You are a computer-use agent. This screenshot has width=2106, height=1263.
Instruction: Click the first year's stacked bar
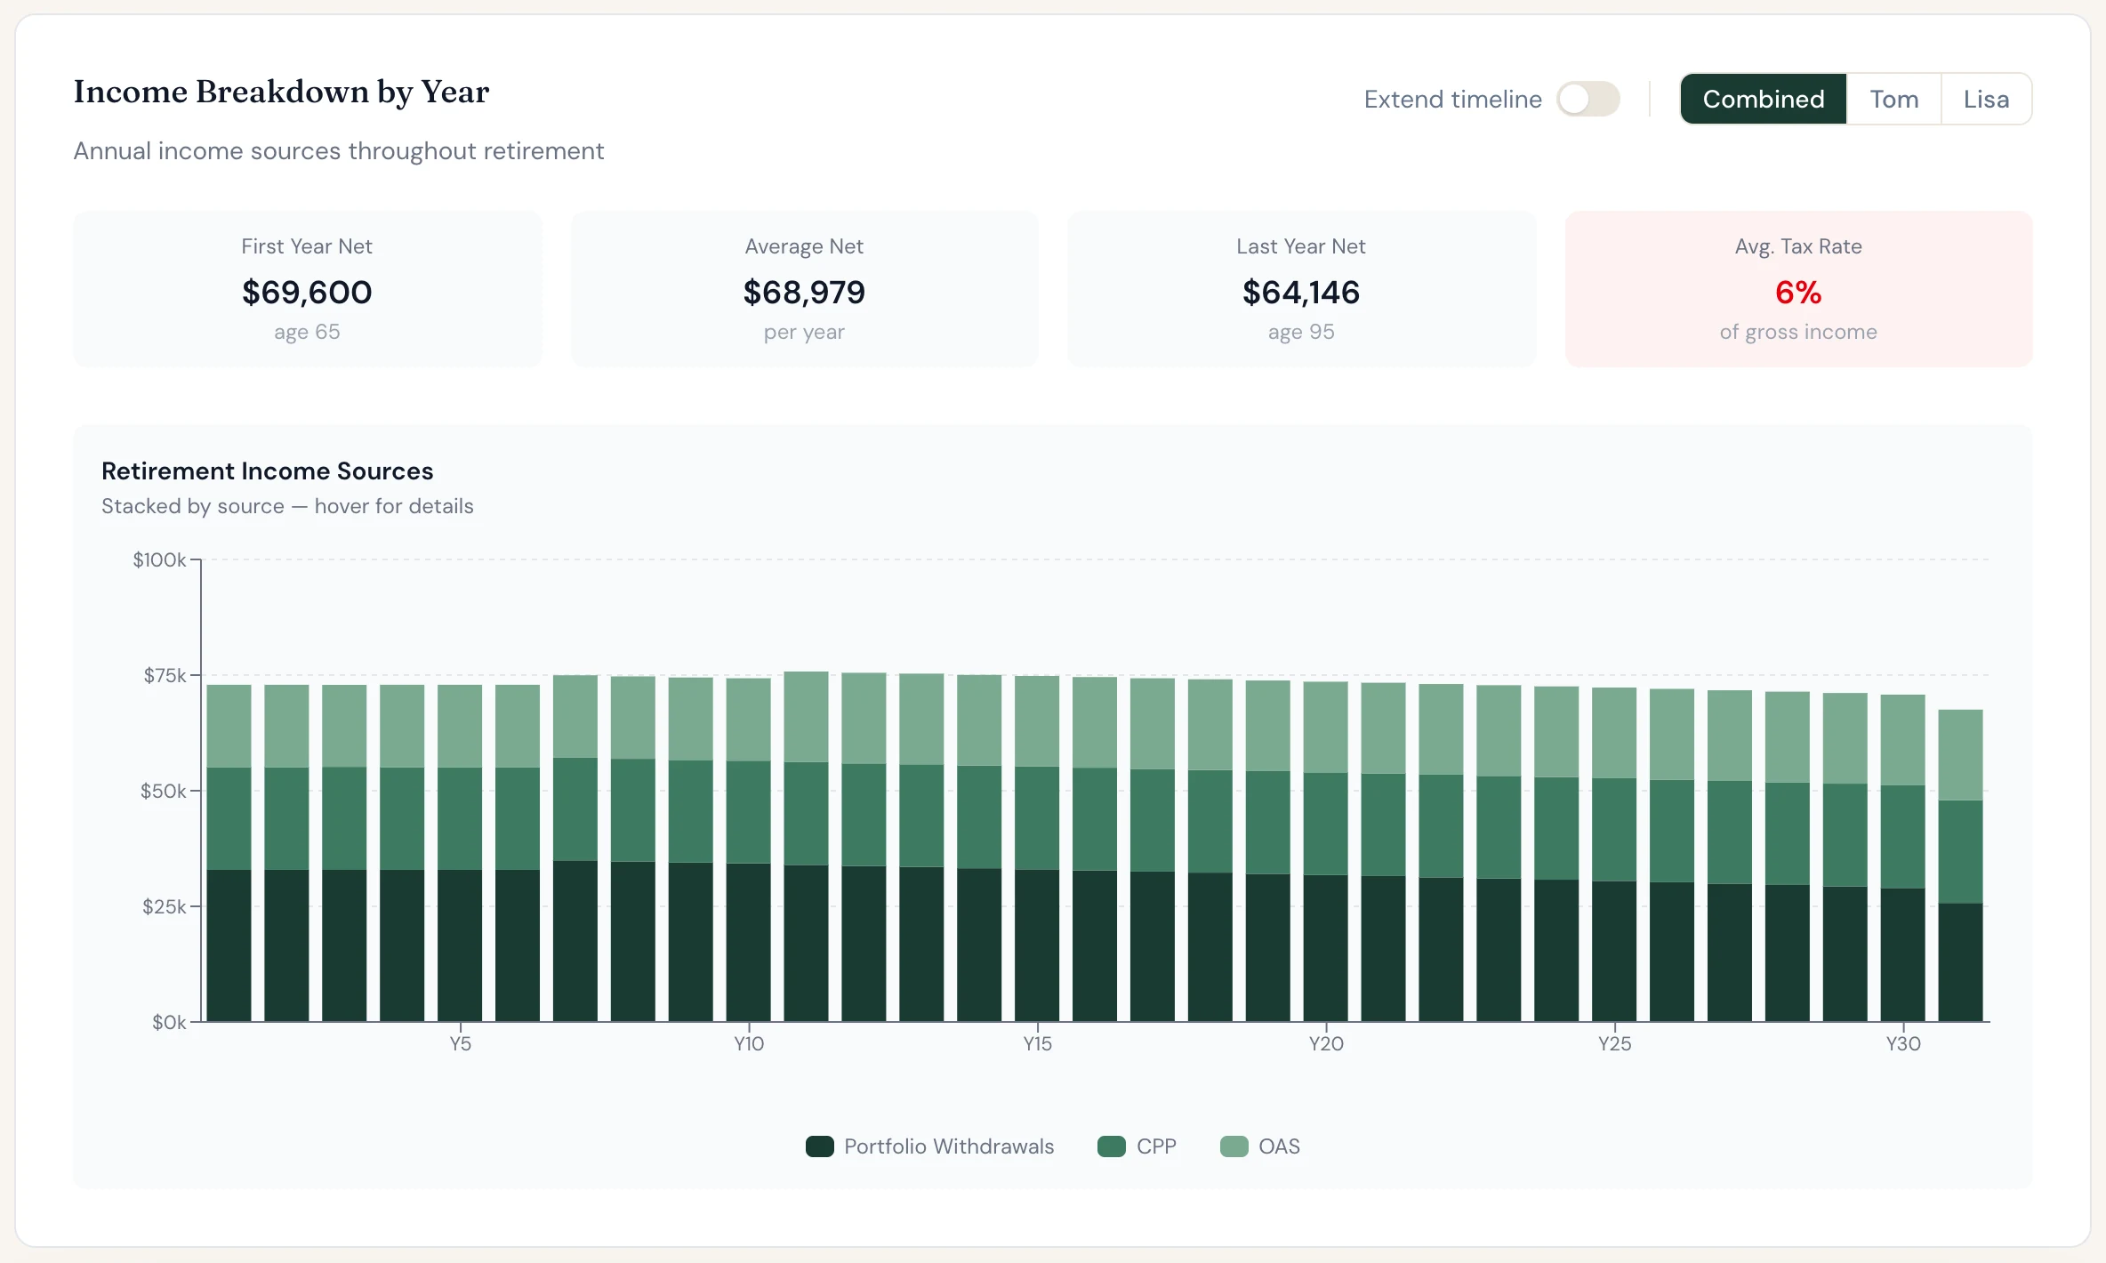(229, 853)
